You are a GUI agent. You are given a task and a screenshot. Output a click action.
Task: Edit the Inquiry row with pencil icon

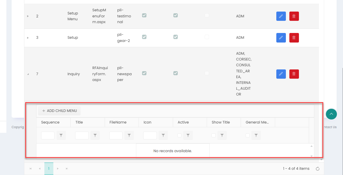point(281,74)
